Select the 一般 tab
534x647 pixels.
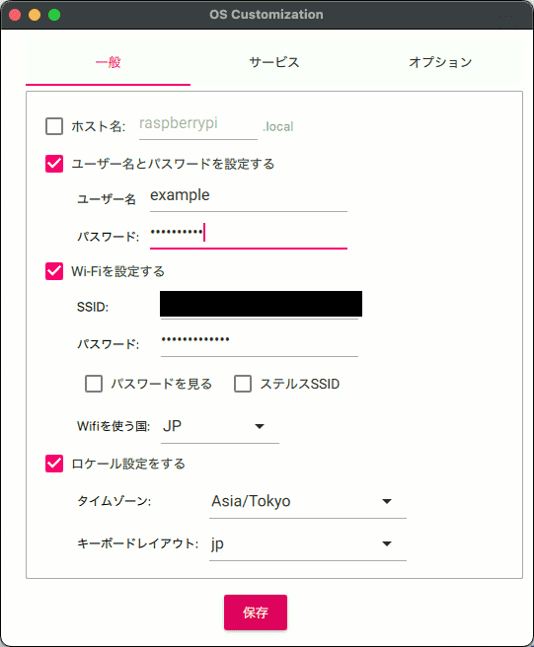coord(108,62)
